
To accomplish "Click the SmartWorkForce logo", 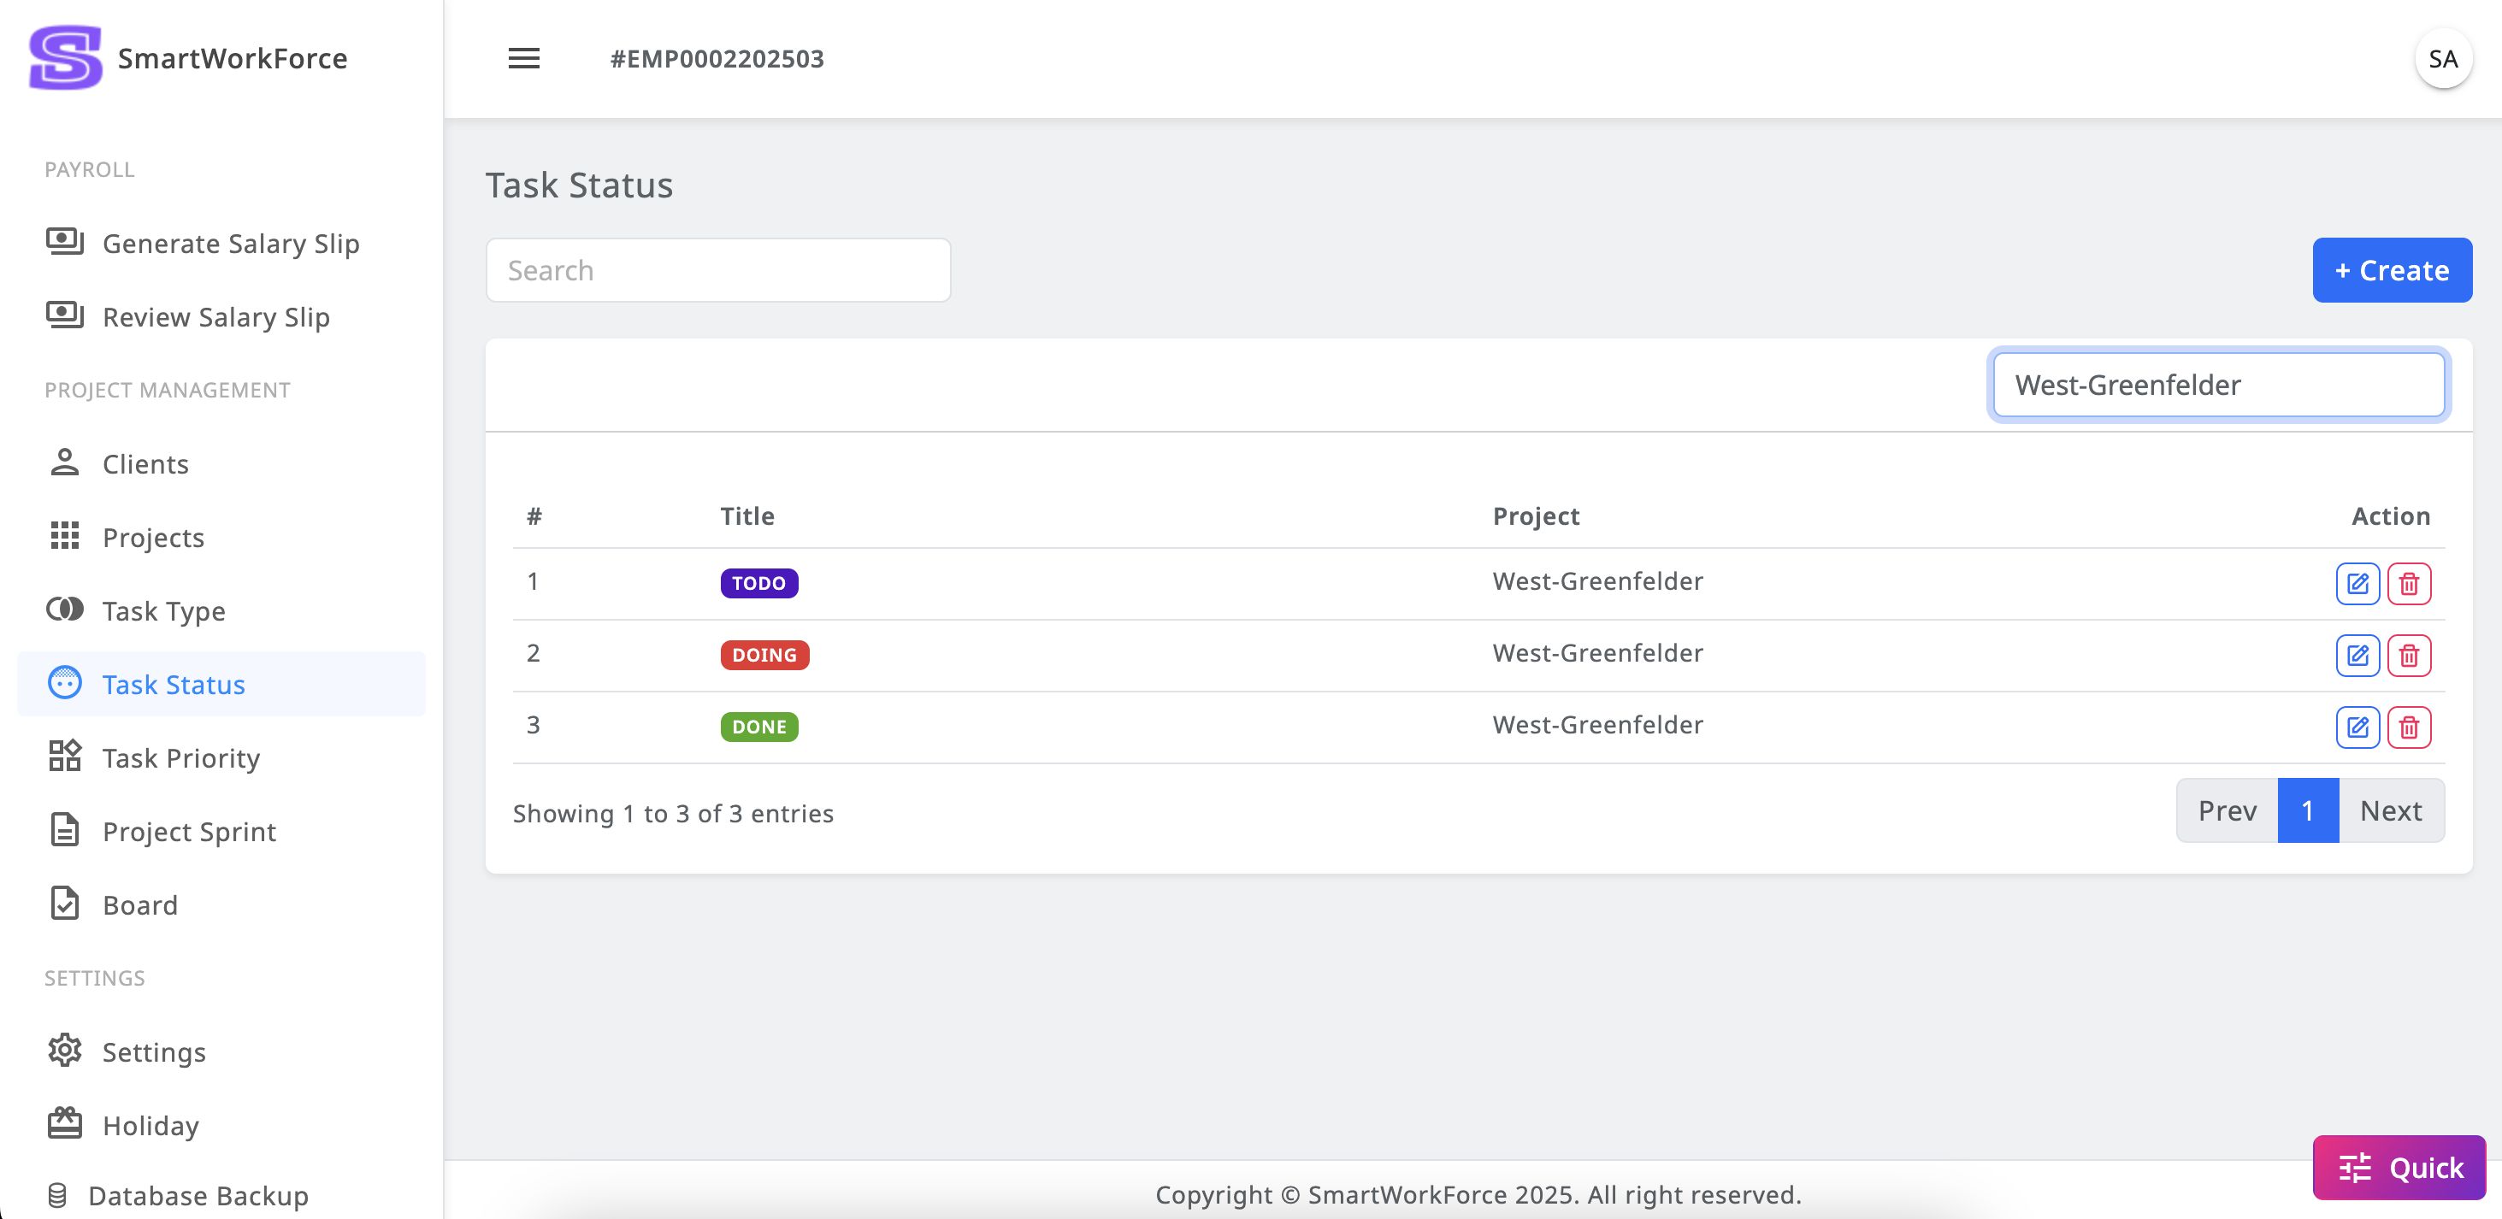I will [66, 58].
